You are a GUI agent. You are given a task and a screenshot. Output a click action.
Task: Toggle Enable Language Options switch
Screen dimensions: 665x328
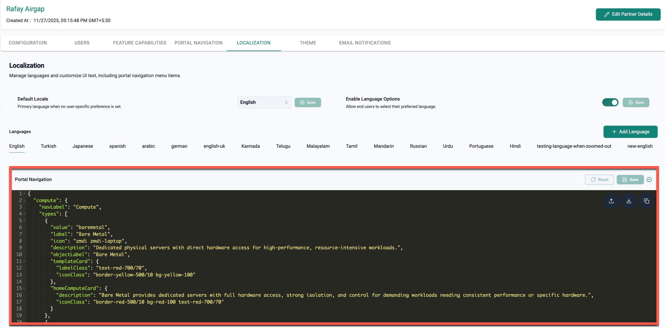click(x=610, y=103)
